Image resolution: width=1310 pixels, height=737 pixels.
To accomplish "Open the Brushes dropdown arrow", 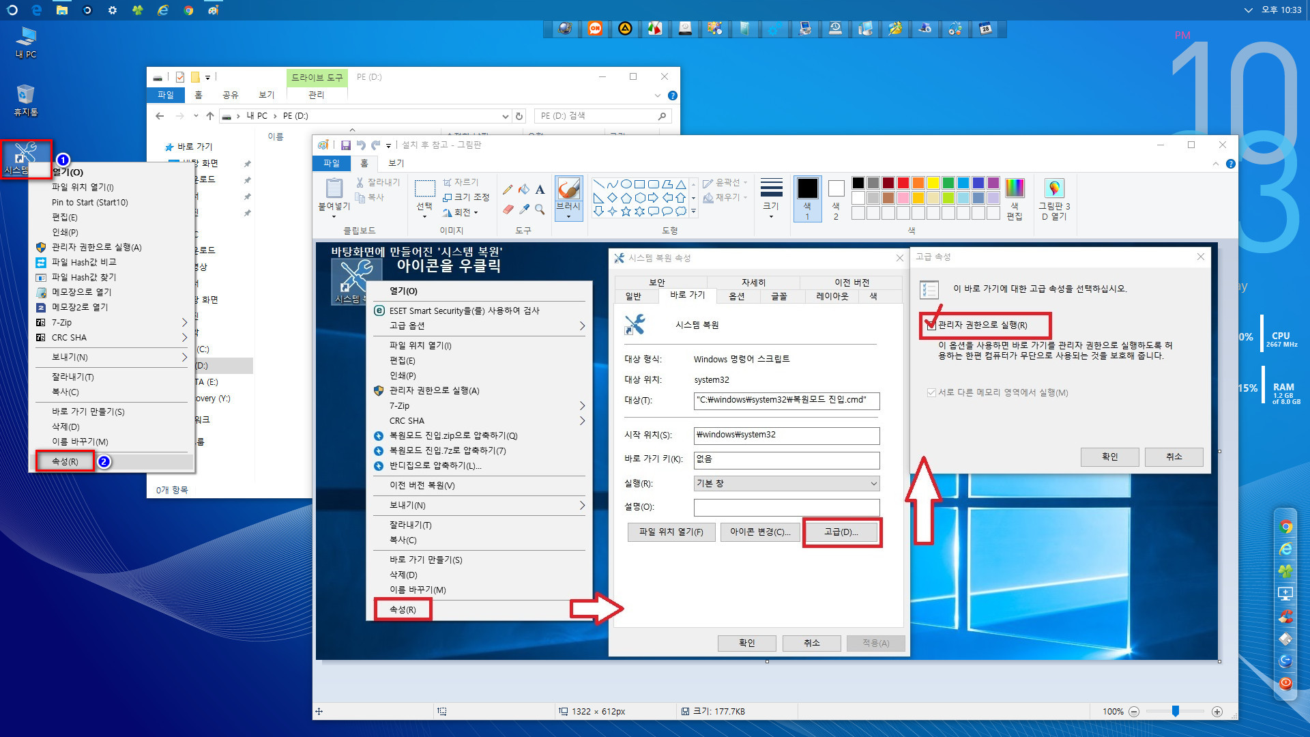I will (568, 216).
